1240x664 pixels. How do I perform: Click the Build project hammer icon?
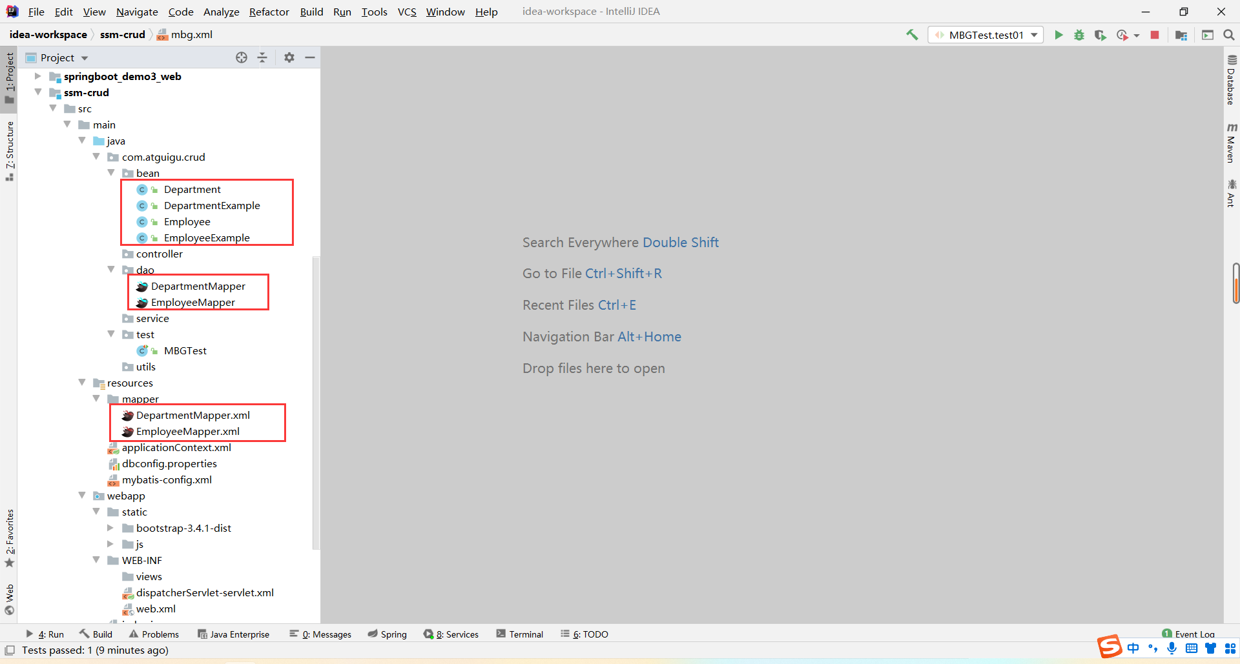coord(912,35)
